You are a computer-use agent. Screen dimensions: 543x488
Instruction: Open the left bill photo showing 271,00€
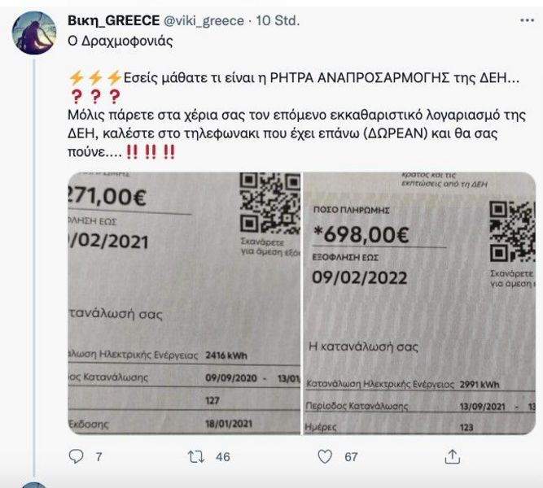click(184, 303)
